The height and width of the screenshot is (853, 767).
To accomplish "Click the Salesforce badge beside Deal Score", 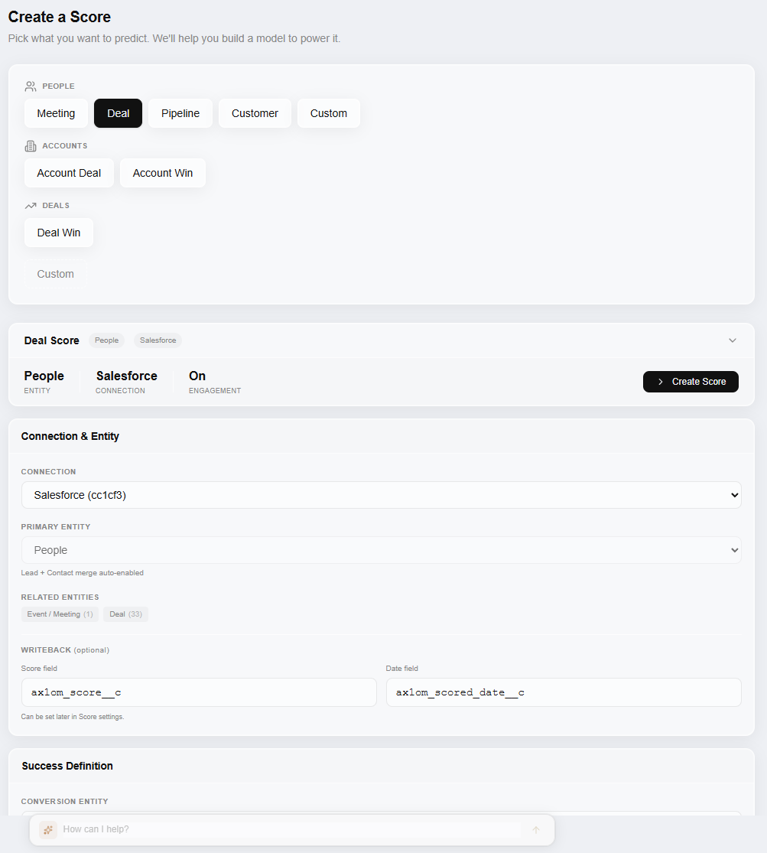I will click(x=158, y=340).
